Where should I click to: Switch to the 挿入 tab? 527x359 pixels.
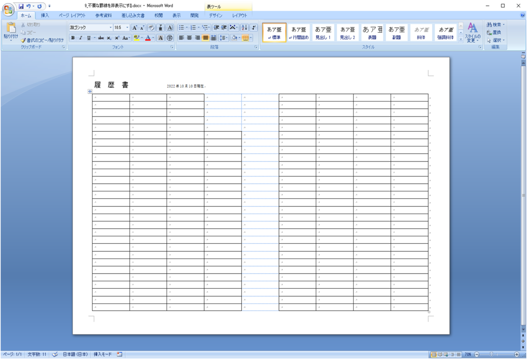(45, 15)
